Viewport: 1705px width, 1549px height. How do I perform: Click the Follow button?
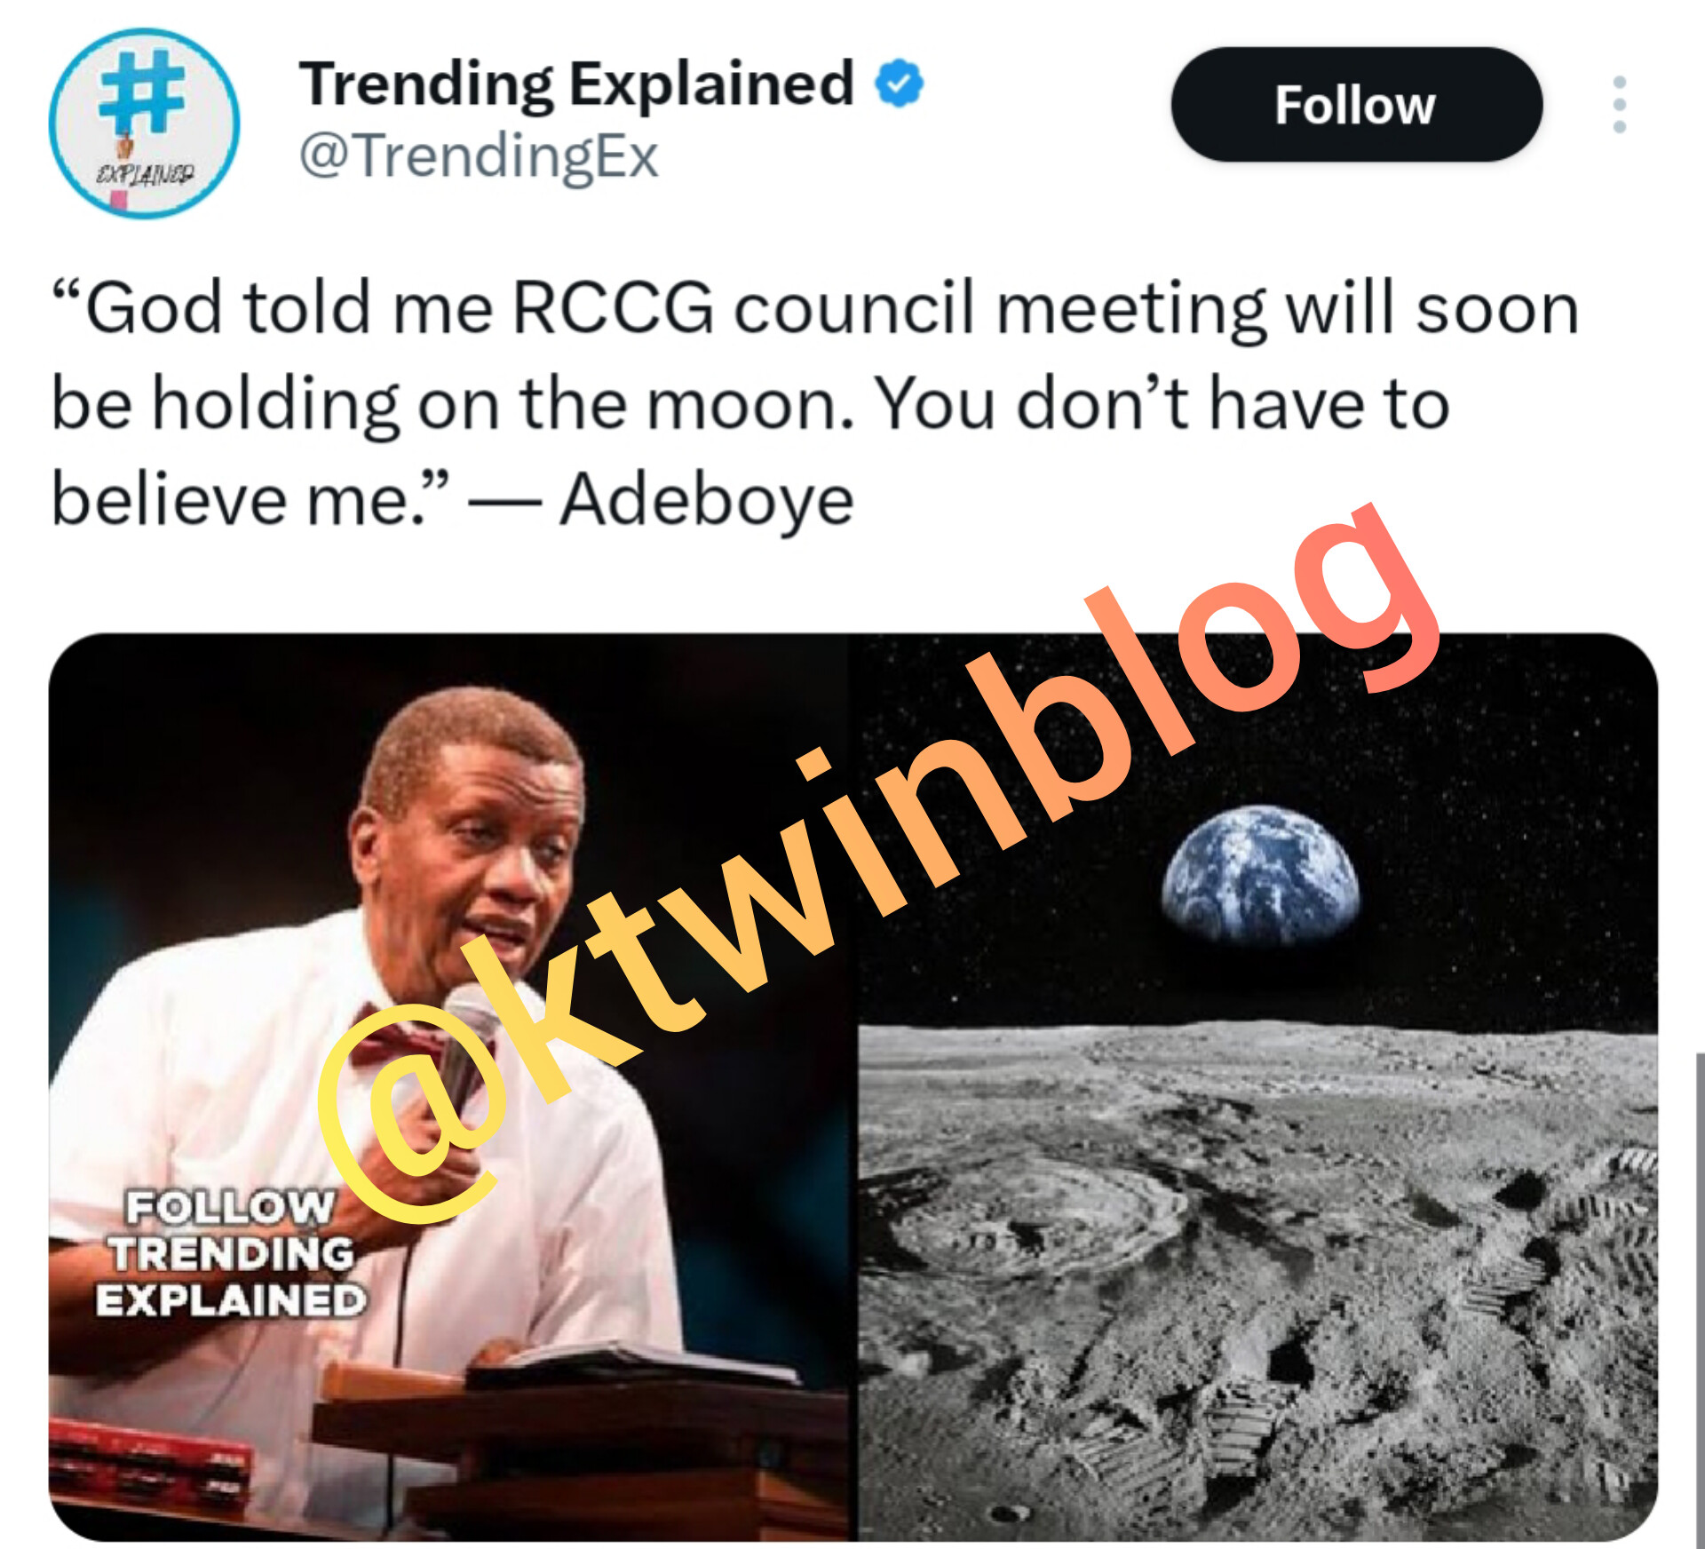pyautogui.click(x=1356, y=105)
